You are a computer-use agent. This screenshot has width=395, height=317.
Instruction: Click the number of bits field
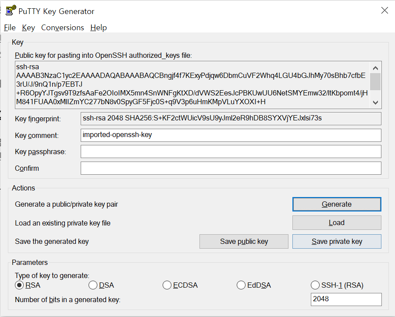[x=346, y=299]
